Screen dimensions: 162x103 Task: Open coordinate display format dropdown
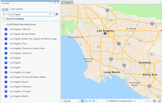pos(135,101)
